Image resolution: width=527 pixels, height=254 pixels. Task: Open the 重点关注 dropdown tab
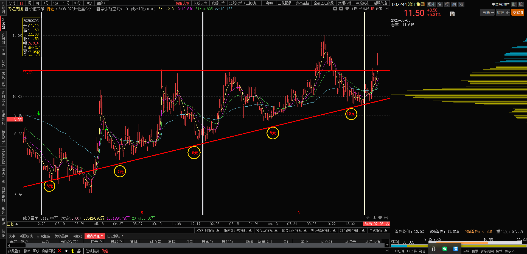point(95,236)
